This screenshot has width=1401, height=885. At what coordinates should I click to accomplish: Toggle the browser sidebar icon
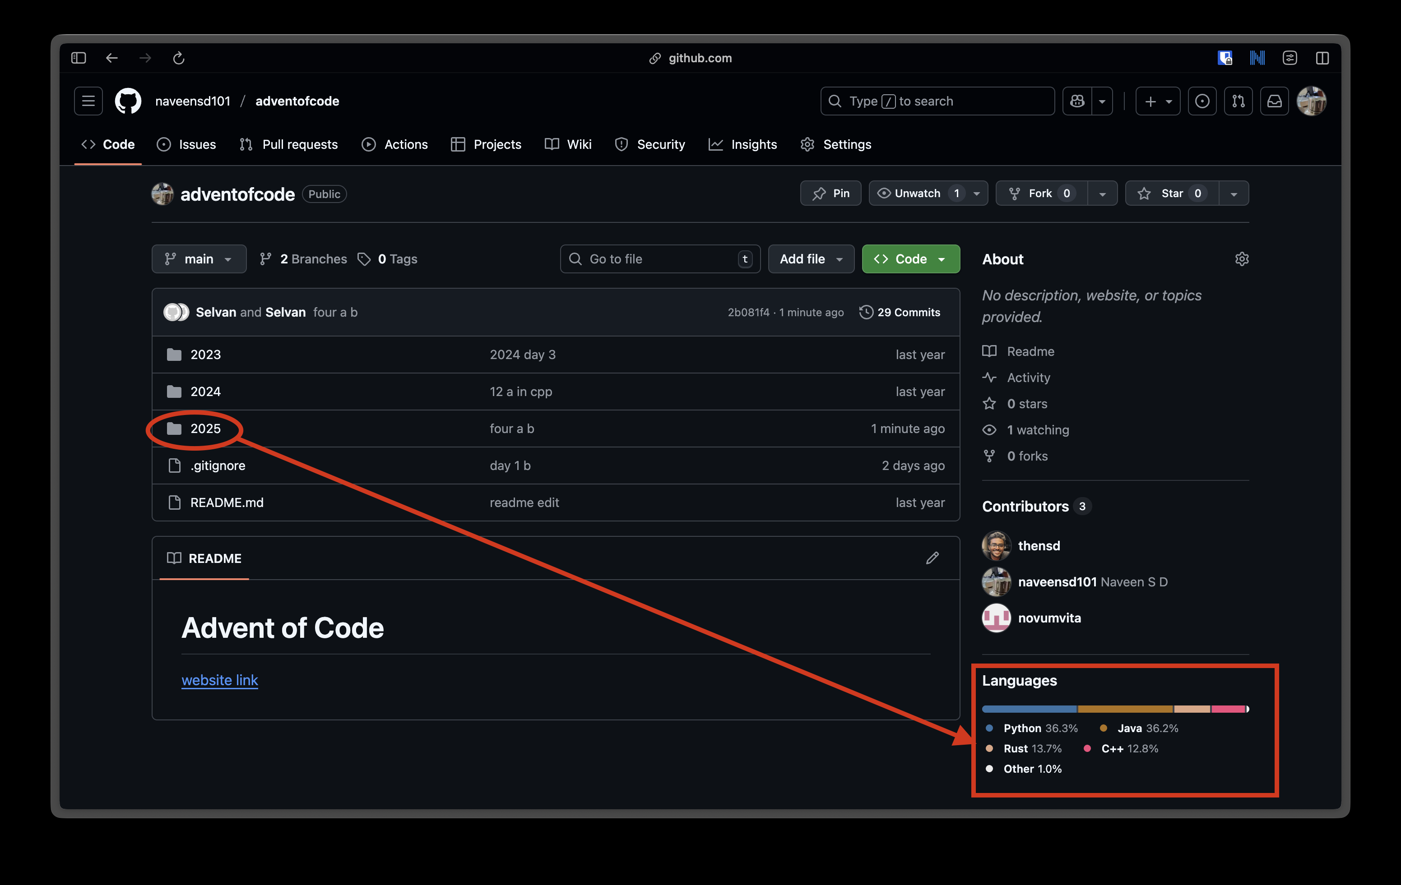pos(79,58)
